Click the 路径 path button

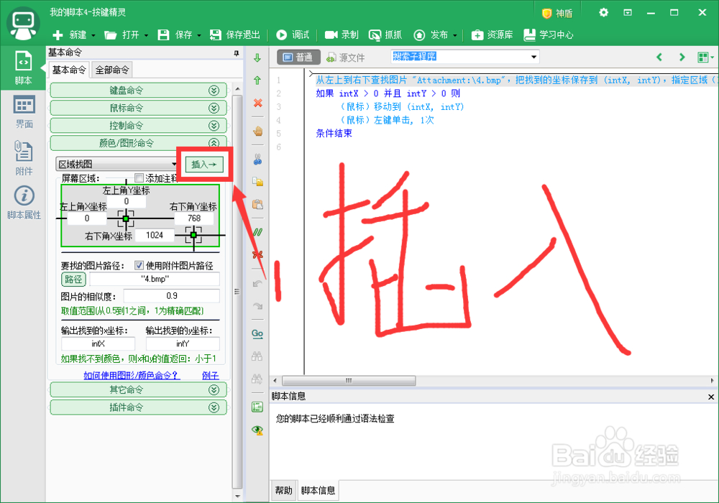(73, 279)
